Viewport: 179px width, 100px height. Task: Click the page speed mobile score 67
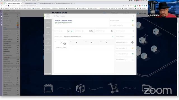click(133, 48)
